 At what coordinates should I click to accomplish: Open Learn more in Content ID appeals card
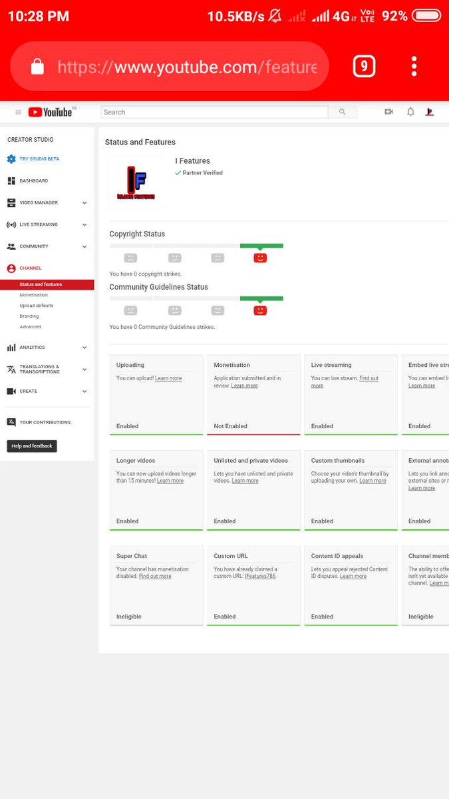(353, 576)
